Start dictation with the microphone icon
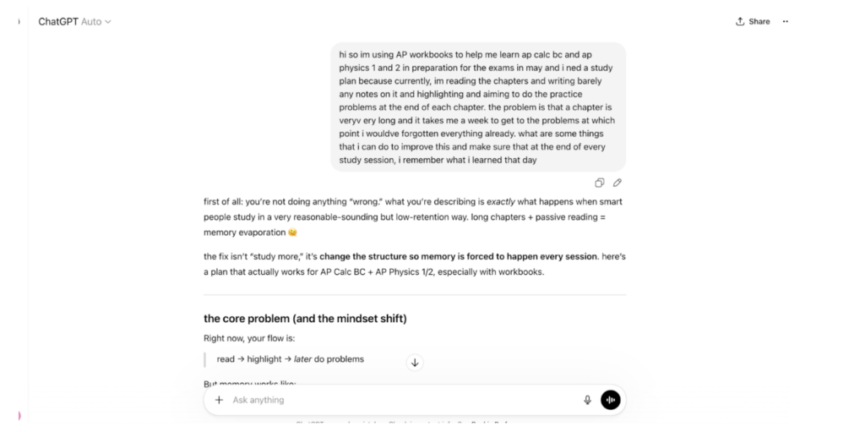 click(588, 400)
